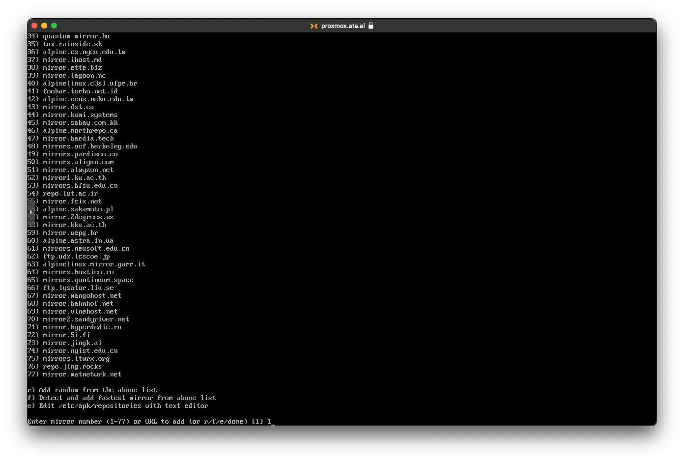Select the line 35) tux.rainside.sk

(x=65, y=44)
